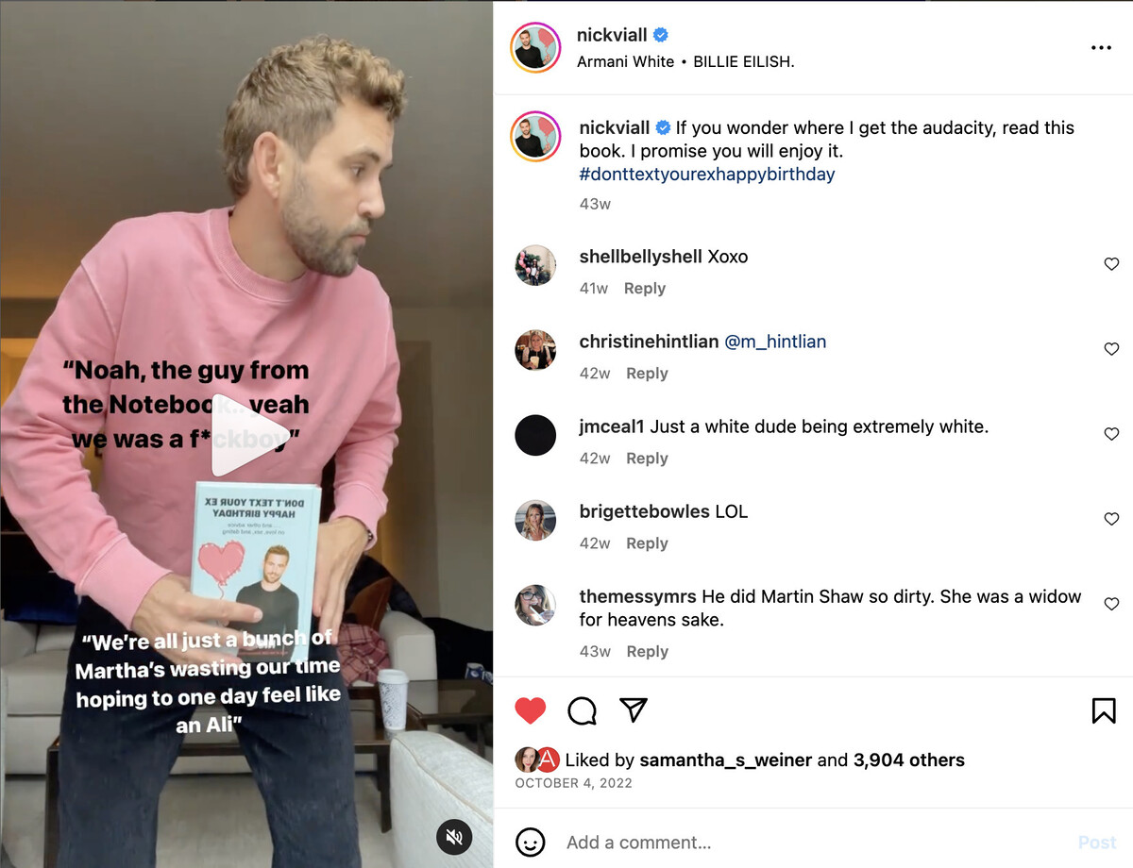Open nickviall's header profile picture
1133x868 pixels.
click(x=536, y=47)
